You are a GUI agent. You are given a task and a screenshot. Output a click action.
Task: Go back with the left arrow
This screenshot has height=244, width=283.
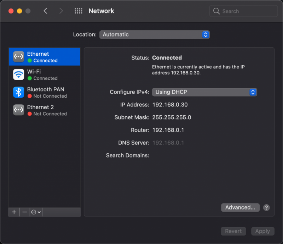[45, 11]
